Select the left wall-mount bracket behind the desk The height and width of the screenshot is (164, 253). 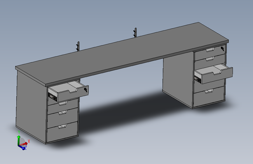pos(78,46)
